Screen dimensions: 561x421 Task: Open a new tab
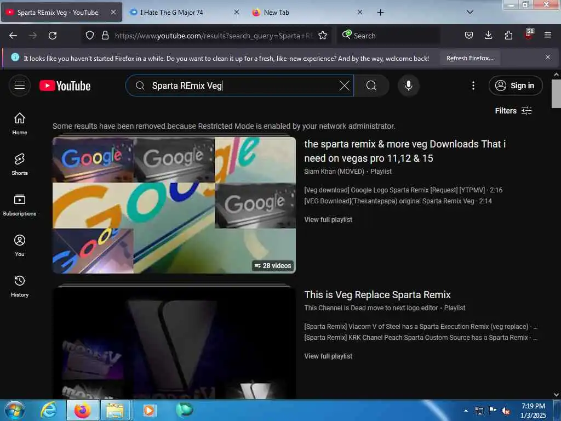coord(380,13)
